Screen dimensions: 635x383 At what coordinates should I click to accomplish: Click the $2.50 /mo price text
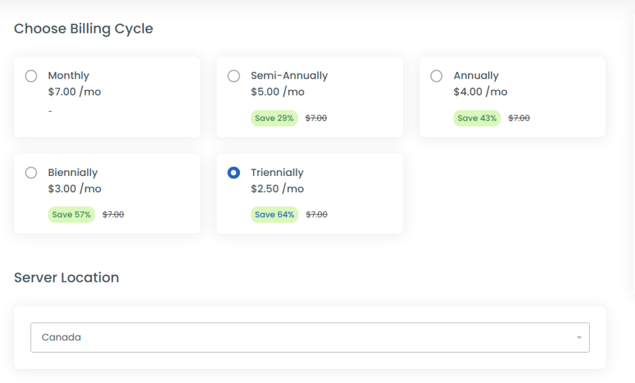point(277,188)
